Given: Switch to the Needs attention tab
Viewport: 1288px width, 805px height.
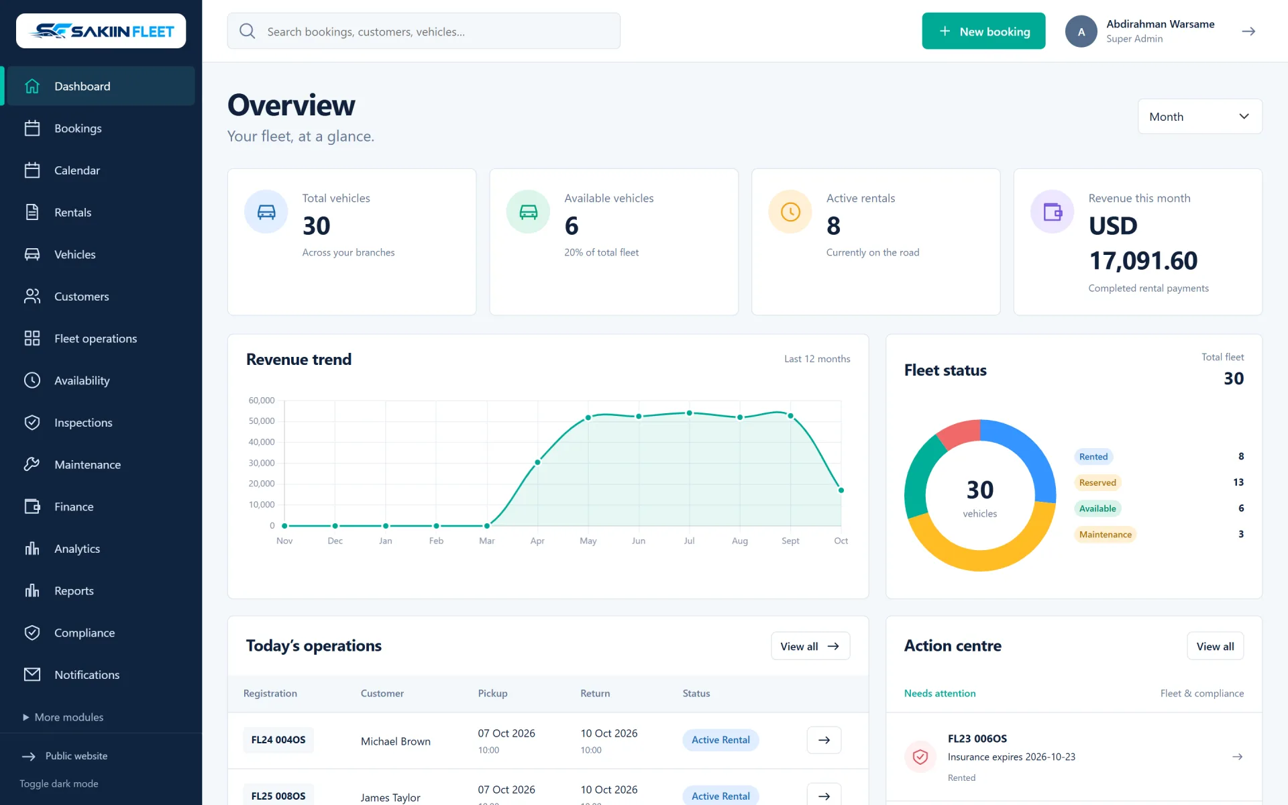Looking at the screenshot, I should (x=940, y=693).
